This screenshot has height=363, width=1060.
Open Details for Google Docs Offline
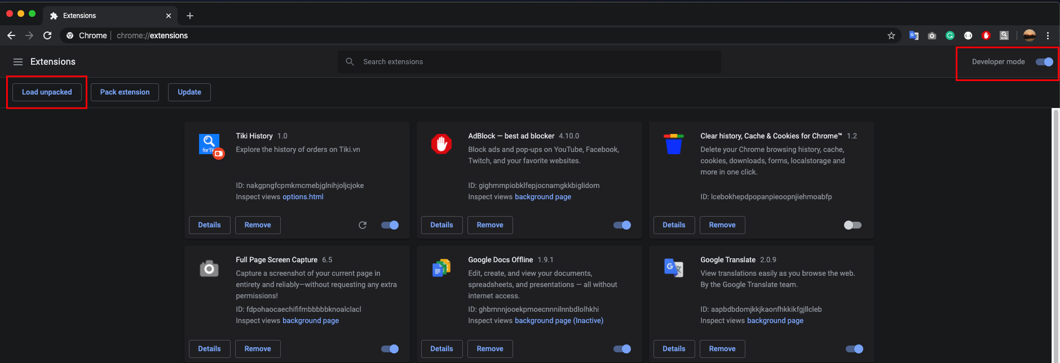441,349
